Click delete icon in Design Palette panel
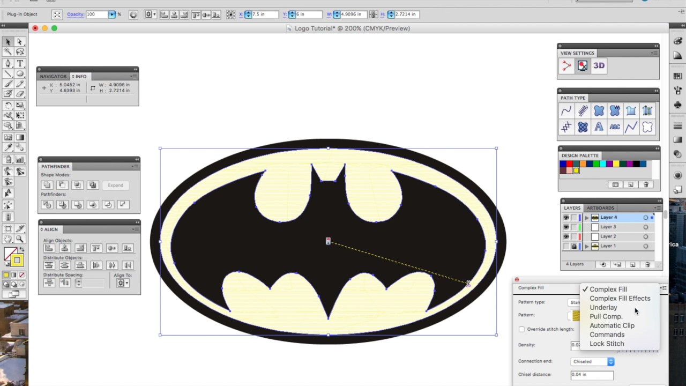The width and height of the screenshot is (686, 386). [x=646, y=184]
